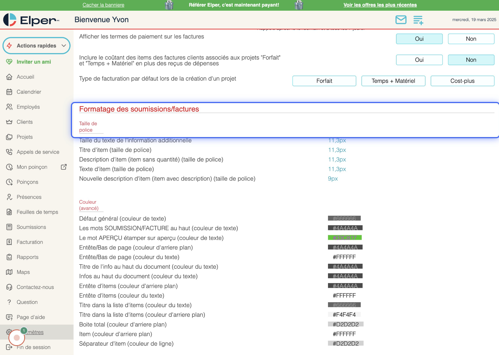Click the heart icon beside Inviter un ami

click(9, 62)
